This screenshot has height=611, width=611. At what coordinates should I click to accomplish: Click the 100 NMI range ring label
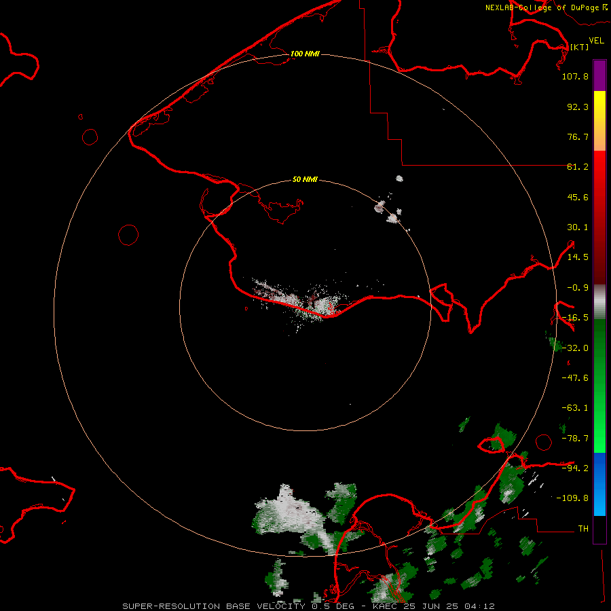click(x=305, y=54)
